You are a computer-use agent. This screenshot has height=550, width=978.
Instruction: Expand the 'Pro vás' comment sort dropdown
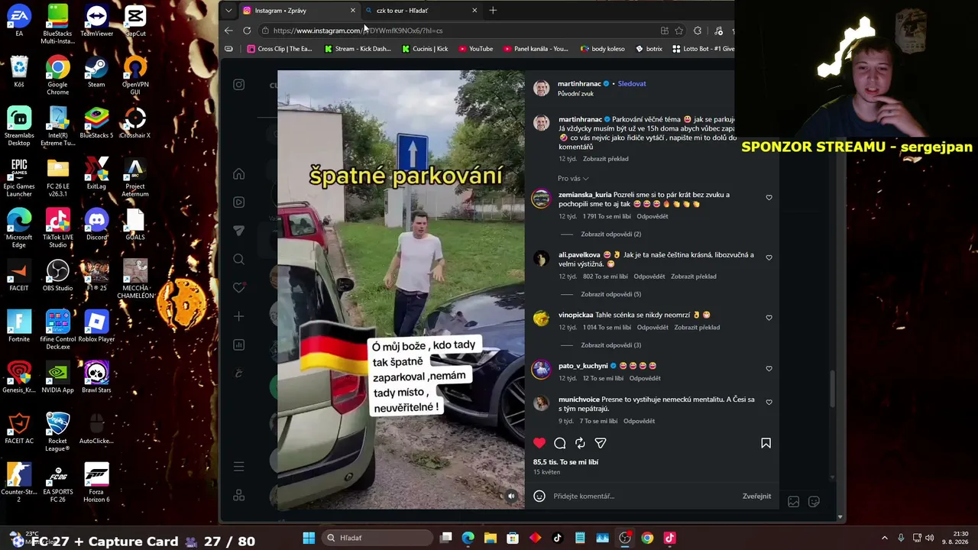[x=573, y=179]
